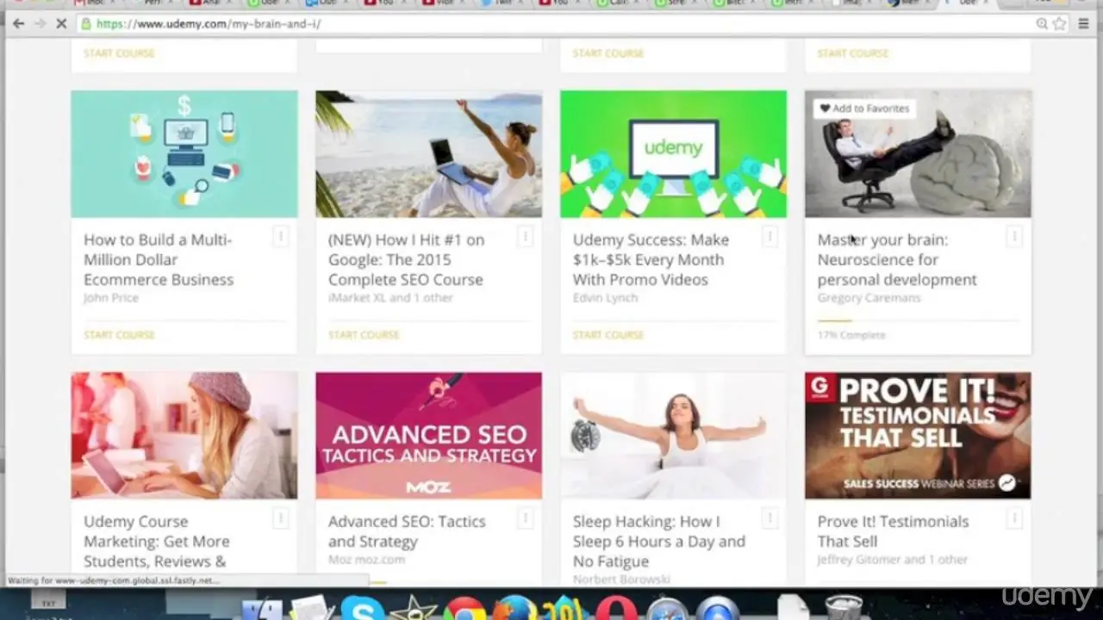
Task: Open the Sleep Hacking thumbnail image
Action: tap(673, 436)
